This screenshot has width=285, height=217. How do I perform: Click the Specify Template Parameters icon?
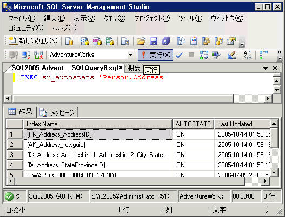pyautogui.click(x=248, y=55)
